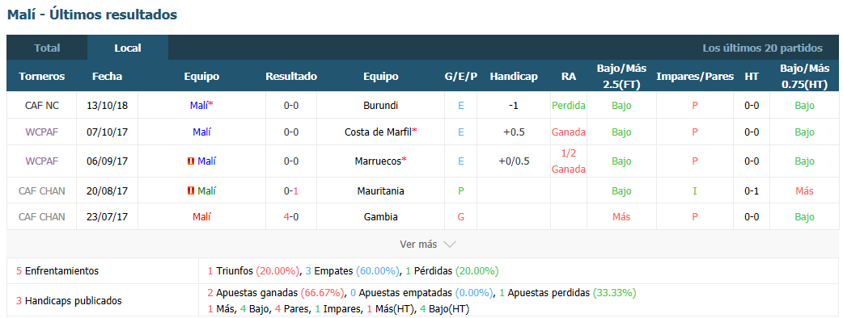Open Mauritania team link
The image size is (843, 318).
pyautogui.click(x=380, y=191)
